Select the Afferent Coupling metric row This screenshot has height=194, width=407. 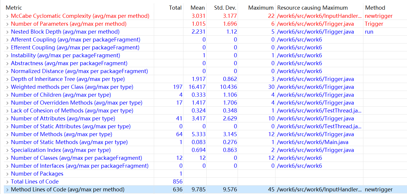(75, 40)
